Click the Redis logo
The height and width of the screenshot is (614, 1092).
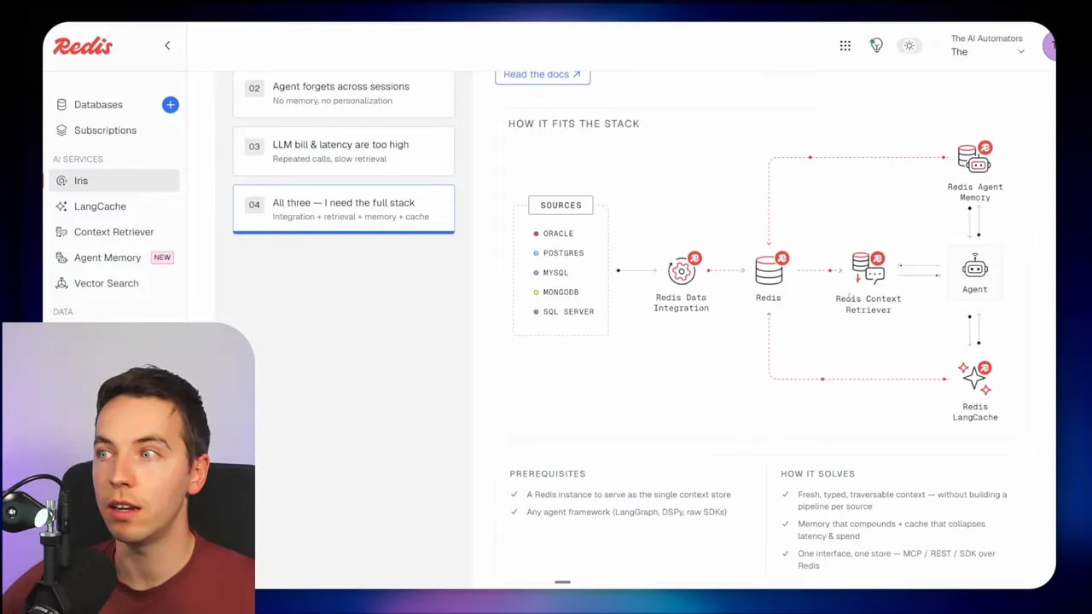tap(83, 46)
